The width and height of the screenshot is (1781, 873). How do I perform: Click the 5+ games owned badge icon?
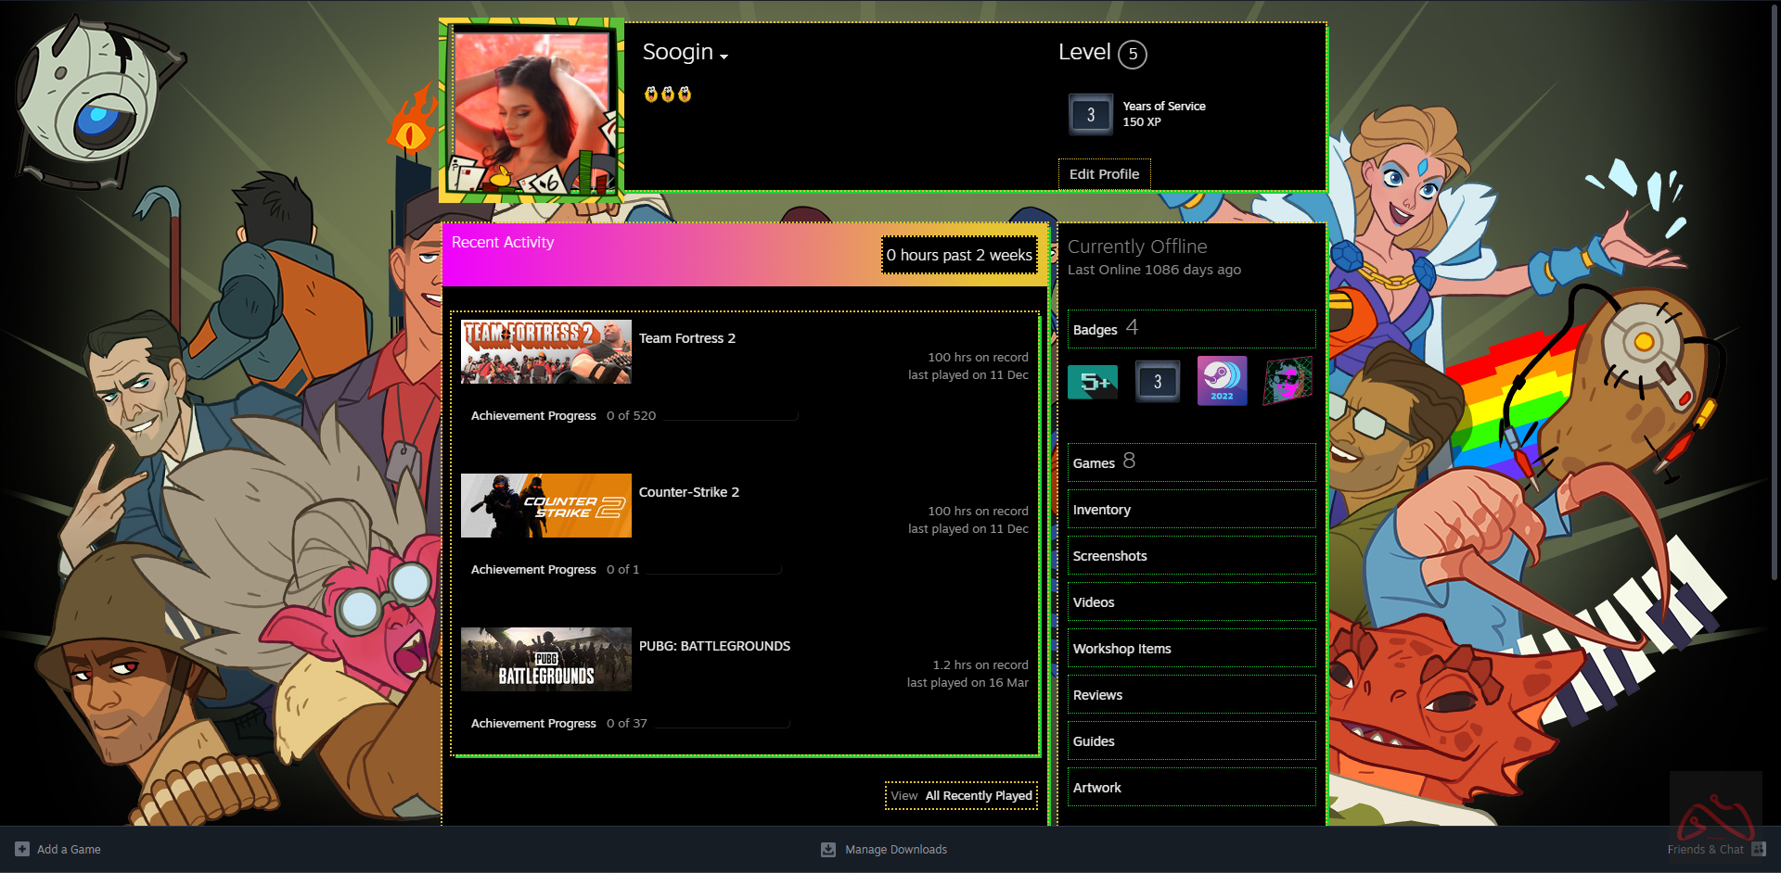1093,382
